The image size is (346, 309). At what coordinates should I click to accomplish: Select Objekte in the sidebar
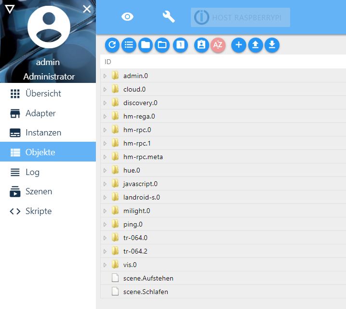pos(48,152)
